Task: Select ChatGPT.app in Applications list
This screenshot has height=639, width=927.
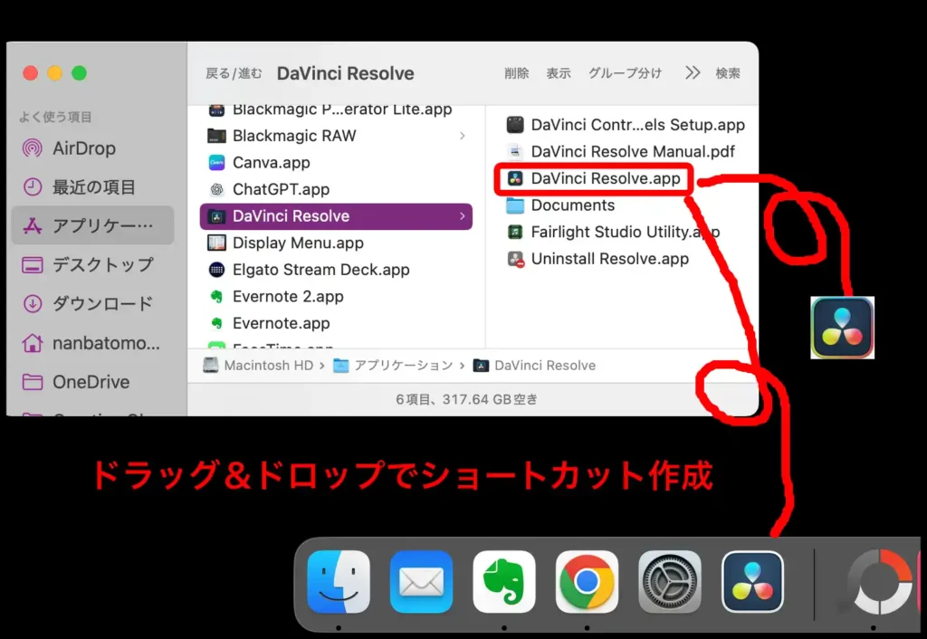Action: [x=281, y=189]
